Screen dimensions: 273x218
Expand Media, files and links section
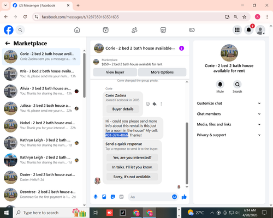pyautogui.click(x=229, y=124)
